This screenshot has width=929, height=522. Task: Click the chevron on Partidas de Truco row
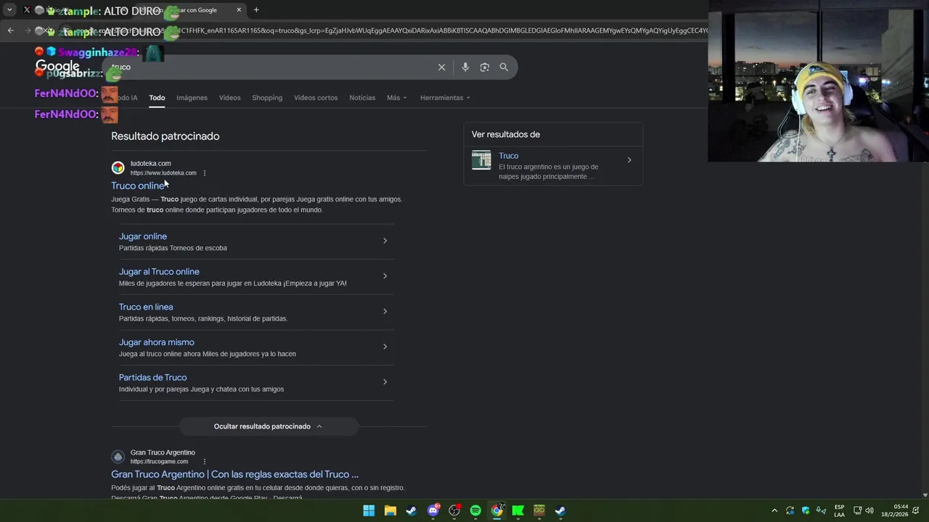[x=385, y=382]
